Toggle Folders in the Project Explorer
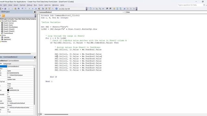Image resolution: width=207 pixels, height=116 pixels. point(4,15)
